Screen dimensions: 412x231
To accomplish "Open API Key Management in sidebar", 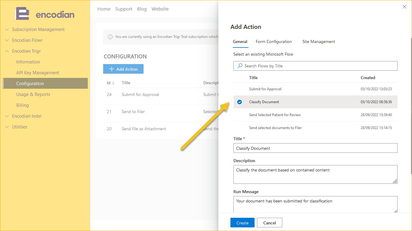I will 38,73.
